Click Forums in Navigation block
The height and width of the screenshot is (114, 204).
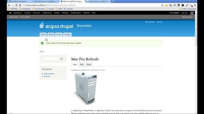pyautogui.click(x=47, y=76)
